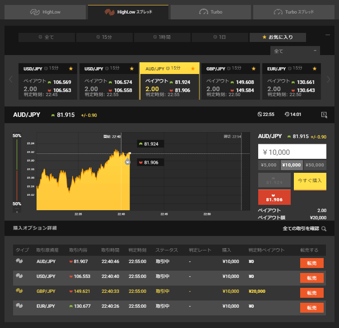This screenshot has height=328, width=339.
Task: Sell USD/JPY position with 転売
Action: (312, 278)
